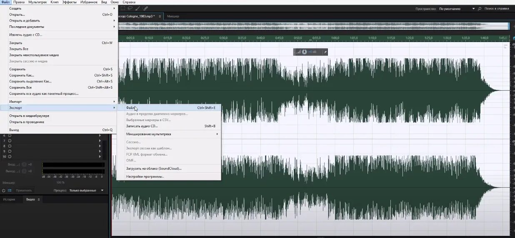The image size is (515, 238).
Task: Toggle the effects rack main power button
Action: (4, 190)
